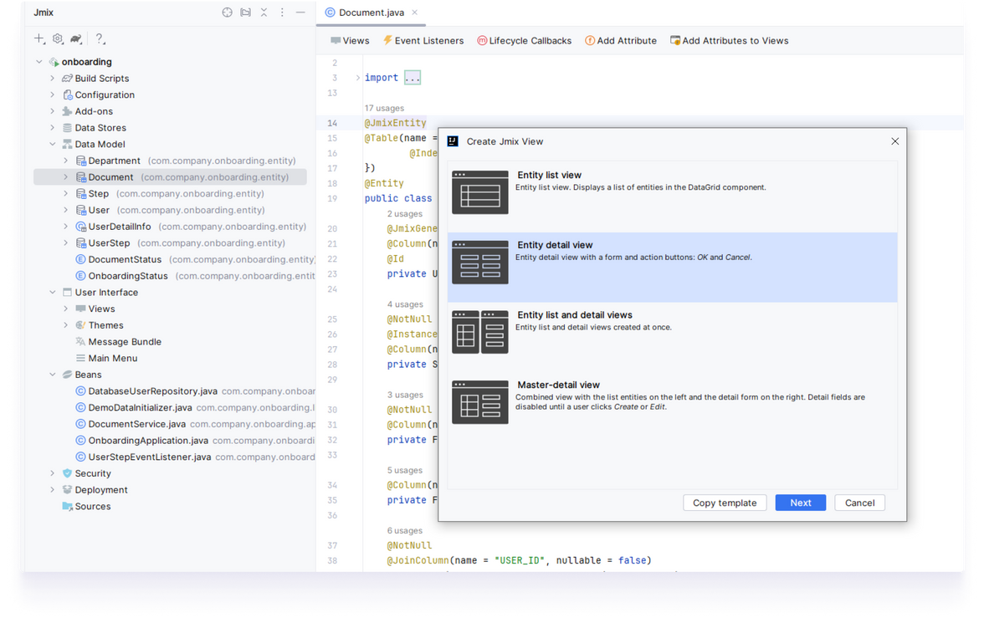
Task: Click Add Attribute in the editor toolbar
Action: (x=621, y=41)
